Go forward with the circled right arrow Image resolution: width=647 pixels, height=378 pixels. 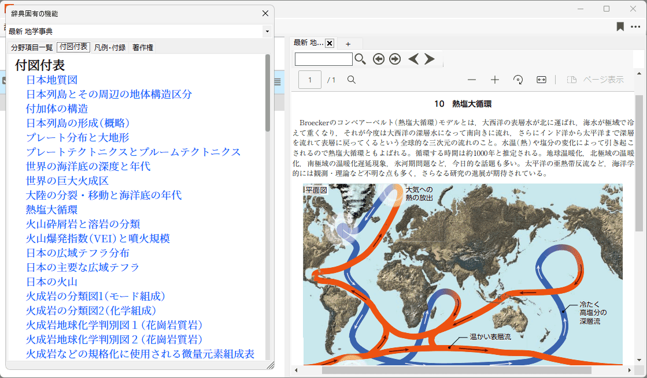(395, 59)
